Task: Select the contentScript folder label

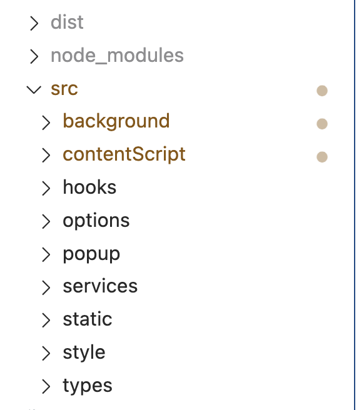Action: click(x=124, y=154)
